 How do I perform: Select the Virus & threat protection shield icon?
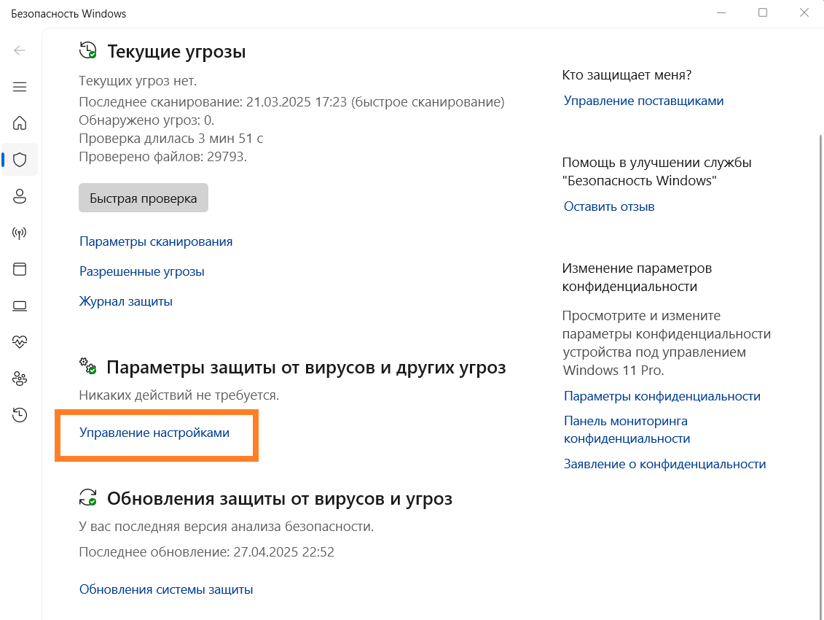pos(20,160)
